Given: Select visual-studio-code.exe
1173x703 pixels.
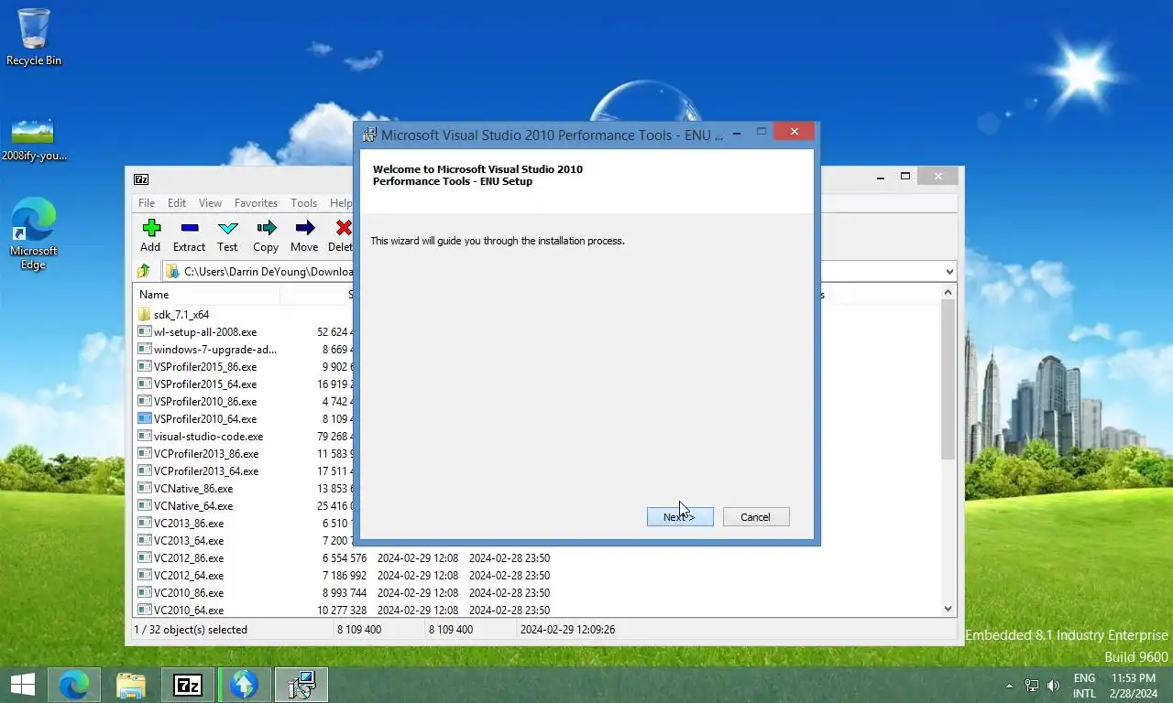Looking at the screenshot, I should click(x=208, y=437).
